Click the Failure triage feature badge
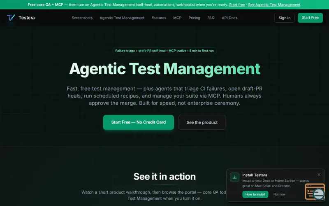 tap(164, 51)
